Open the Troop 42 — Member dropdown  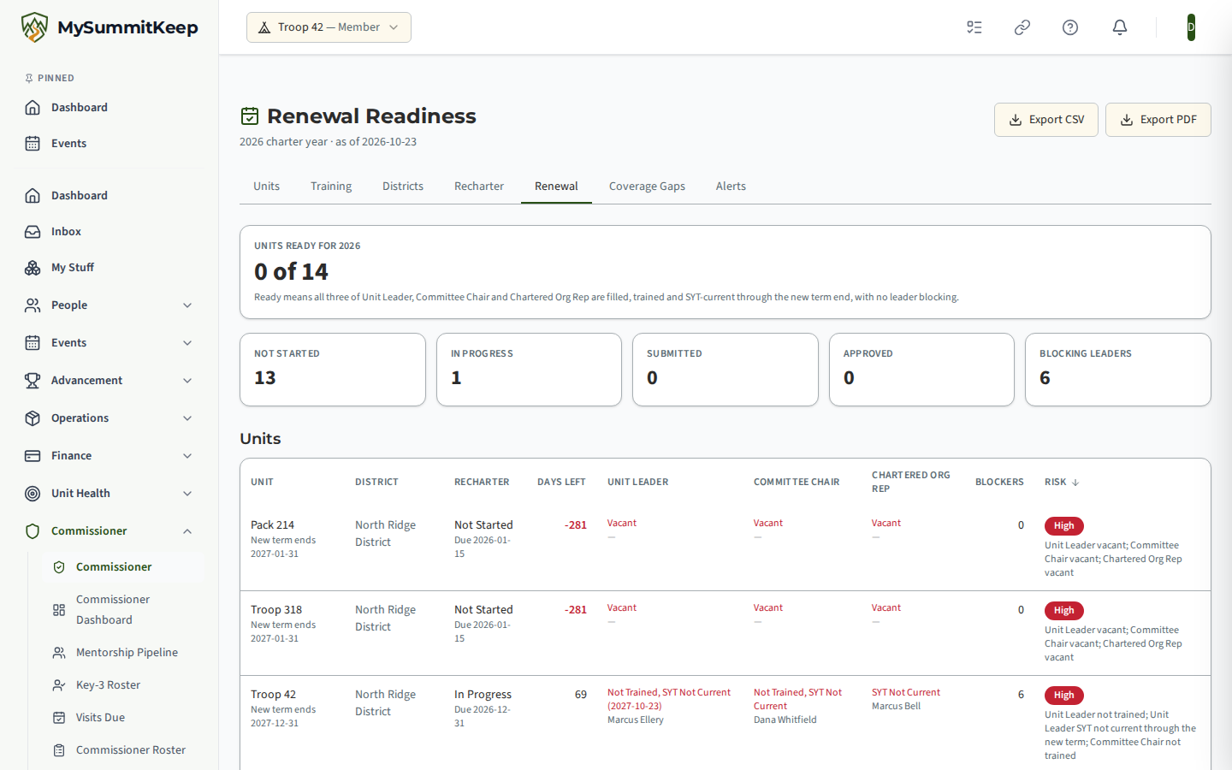click(329, 27)
